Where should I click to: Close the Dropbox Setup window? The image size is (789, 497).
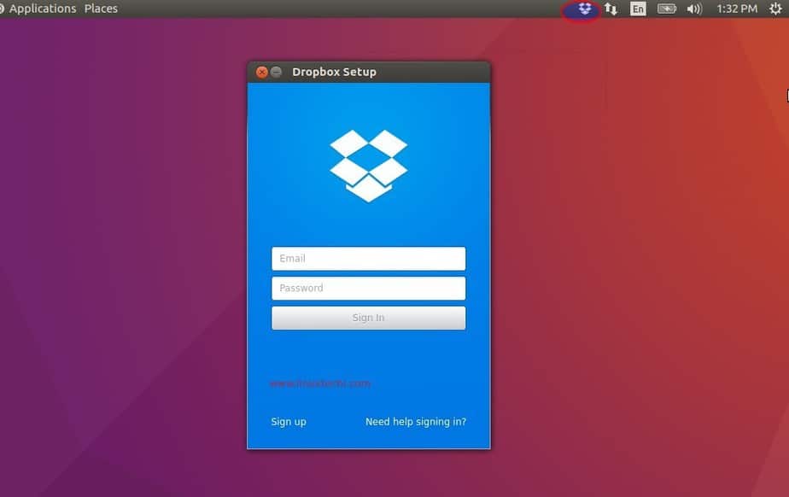tap(261, 72)
